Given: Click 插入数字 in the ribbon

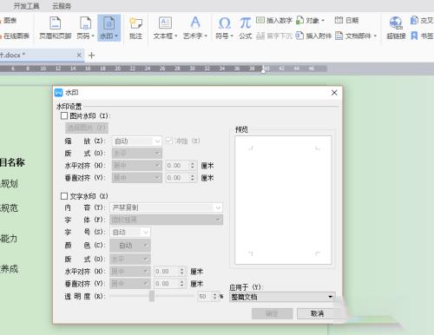Looking at the screenshot, I should point(274,20).
